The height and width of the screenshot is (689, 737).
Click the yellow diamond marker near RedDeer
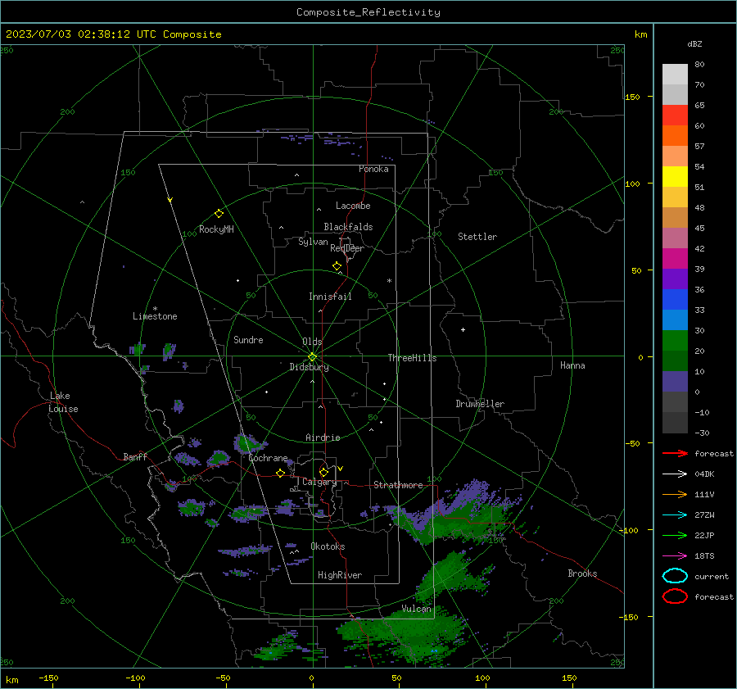point(337,266)
